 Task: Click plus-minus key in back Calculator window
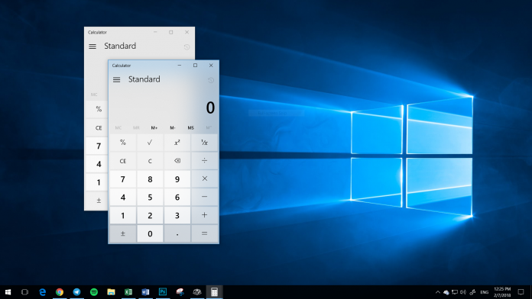pos(97,201)
